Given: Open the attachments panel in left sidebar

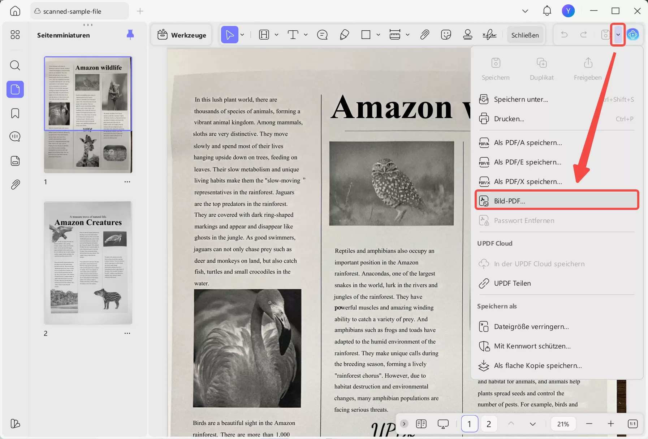Looking at the screenshot, I should tap(15, 185).
